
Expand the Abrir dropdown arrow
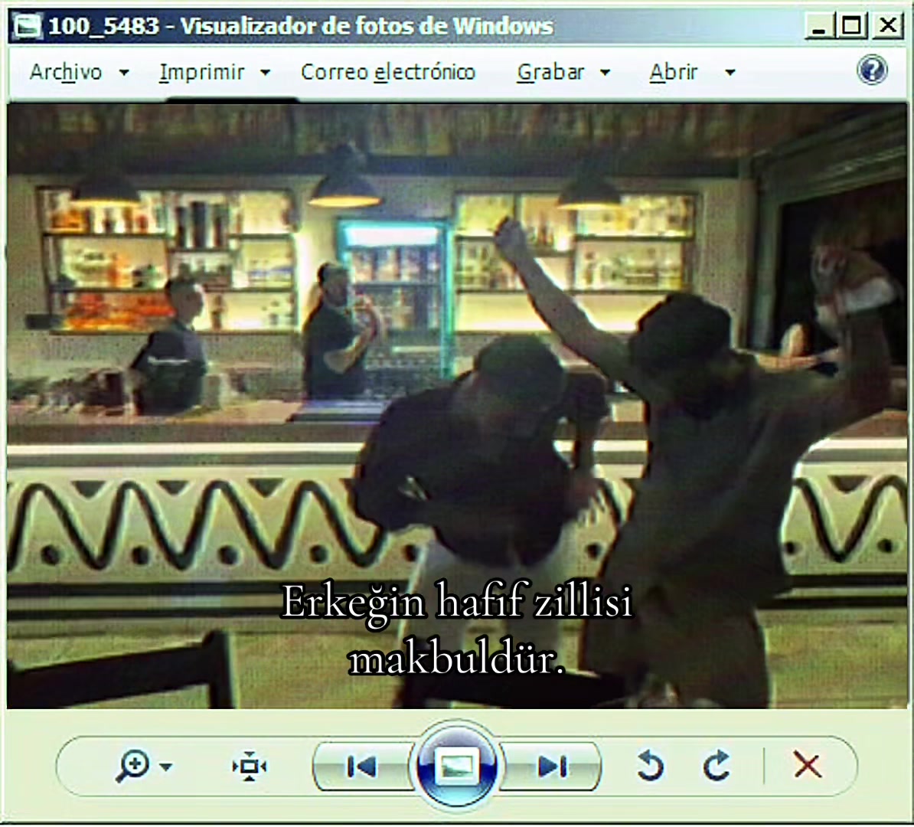coord(730,73)
